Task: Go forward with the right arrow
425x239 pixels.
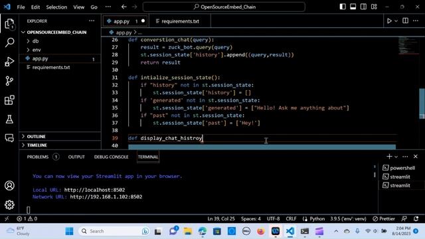Action: (x=134, y=7)
